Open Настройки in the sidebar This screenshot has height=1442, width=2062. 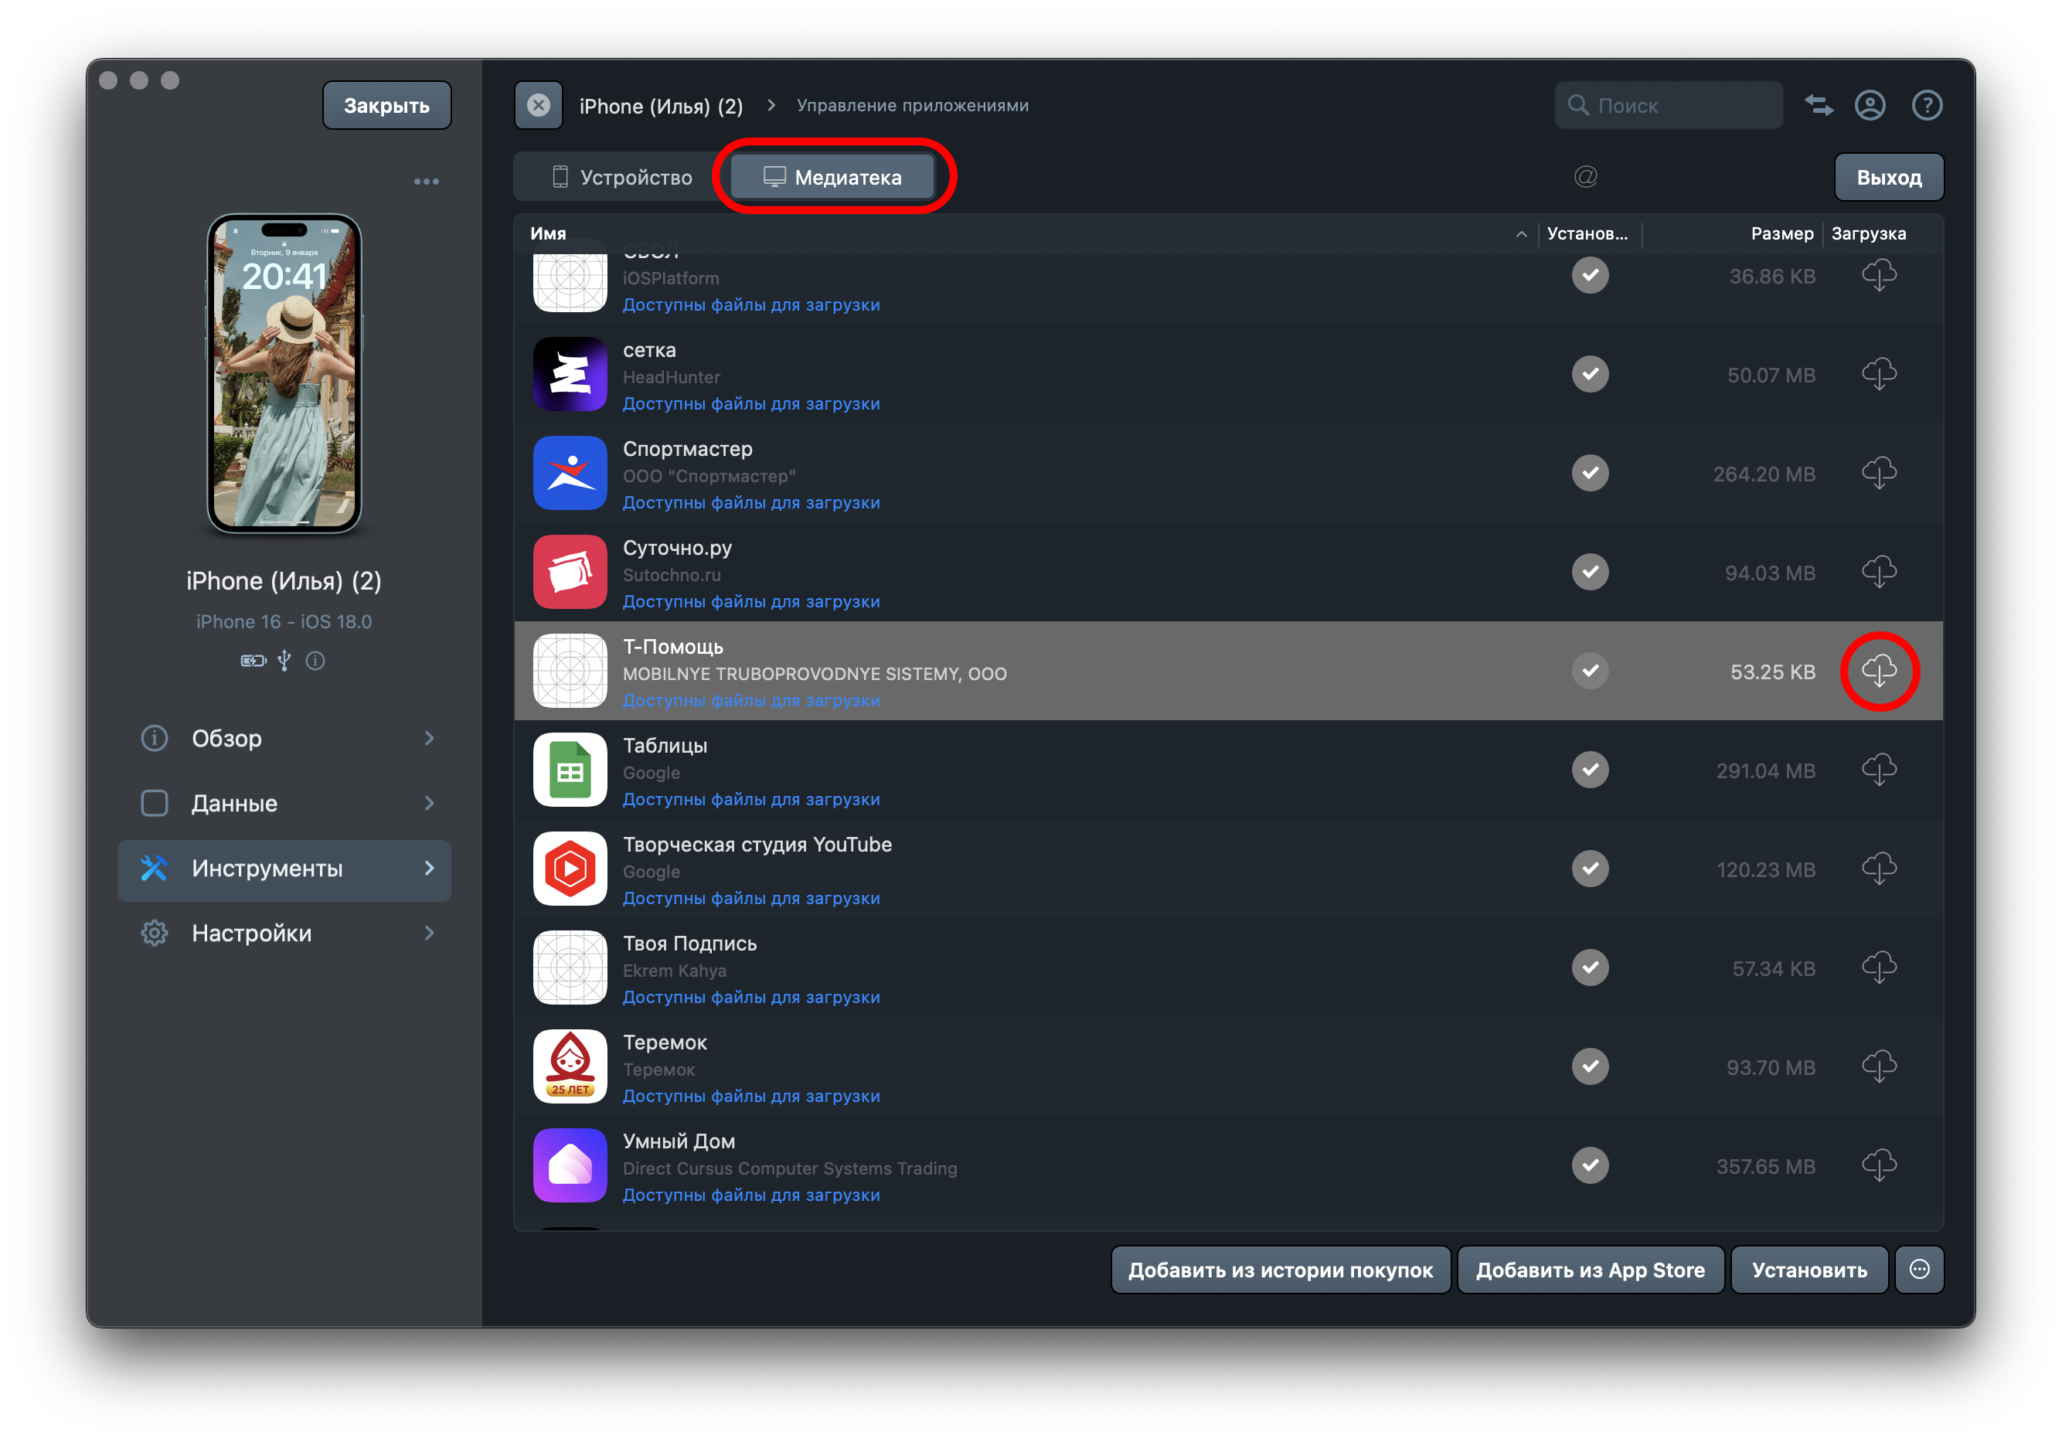tap(284, 933)
